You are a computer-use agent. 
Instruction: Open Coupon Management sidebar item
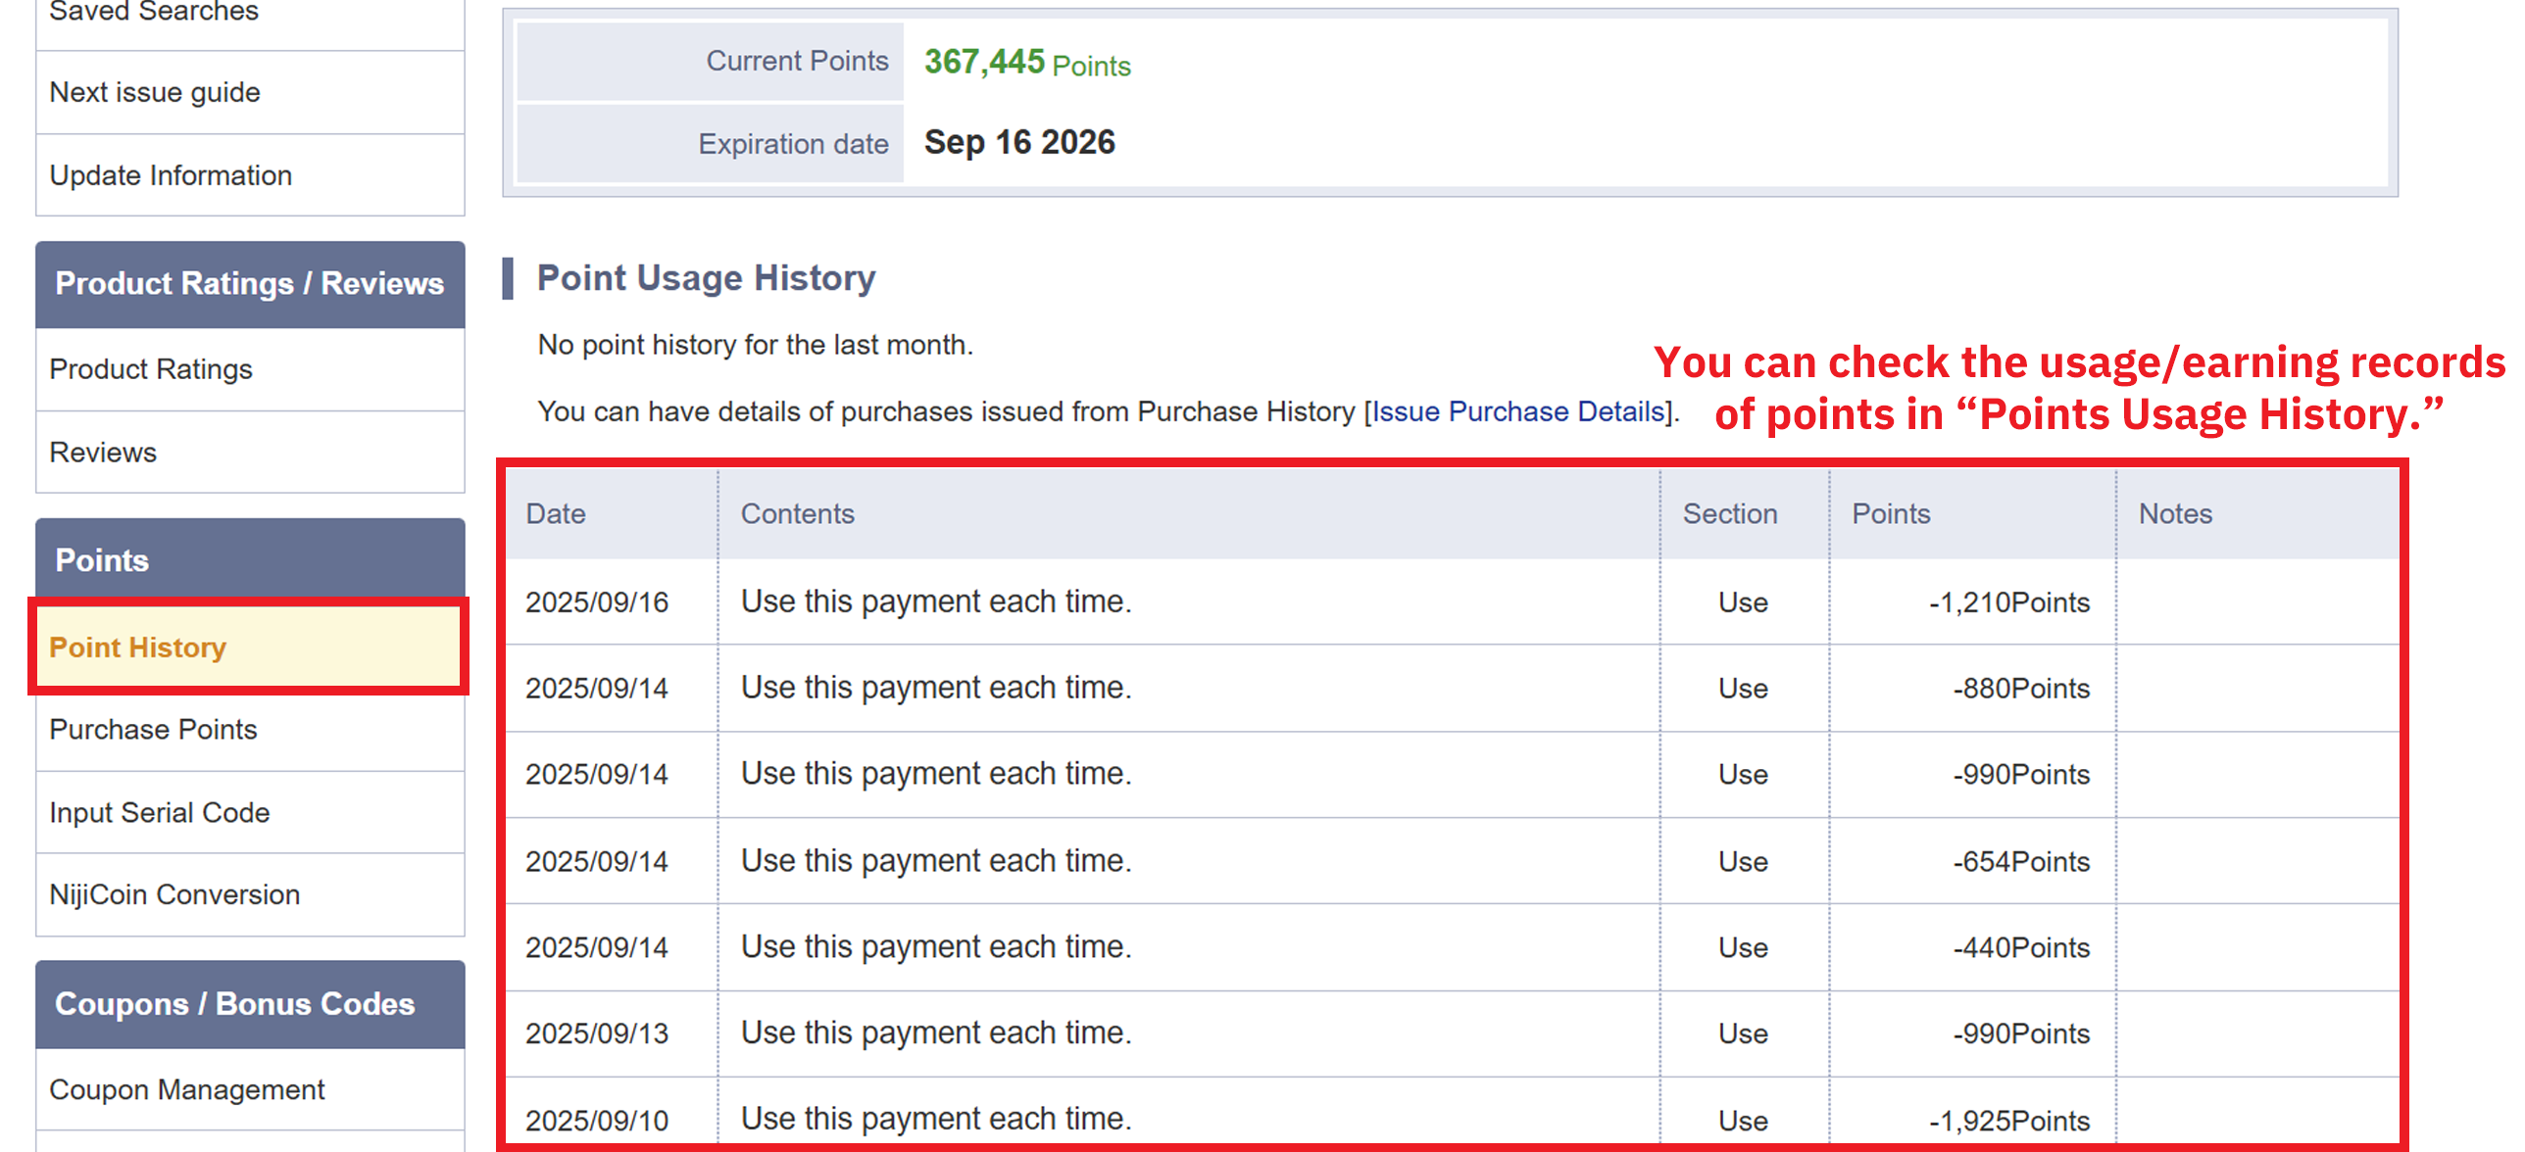click(186, 1089)
